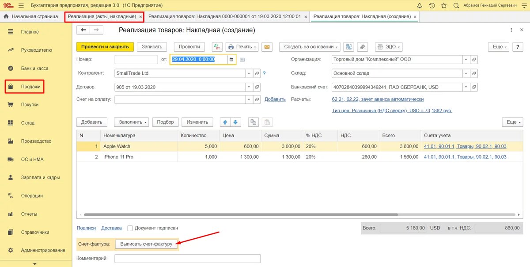
Task: Open the Создать на основании dropdown
Action: click(x=310, y=46)
